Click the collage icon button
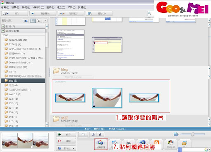This screenshot has width=211, height=152. [x=171, y=144]
